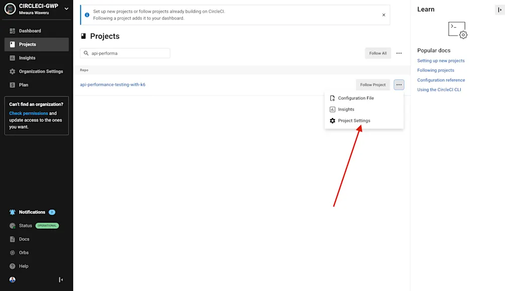The image size is (505, 291).
Task: Open the Setting up new projects doc
Action: pos(441,60)
